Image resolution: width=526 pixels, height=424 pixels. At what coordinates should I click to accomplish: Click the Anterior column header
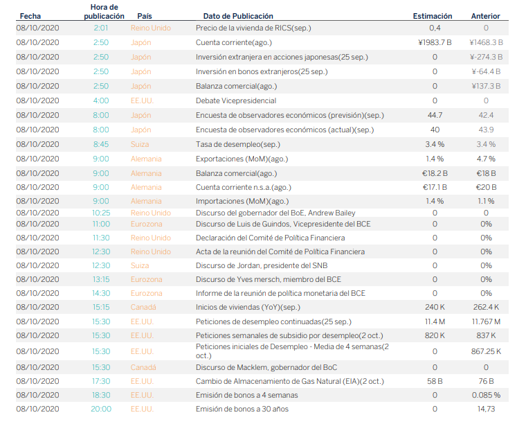coord(485,16)
